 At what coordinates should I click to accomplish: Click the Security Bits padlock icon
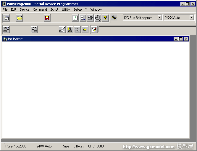click(x=70, y=30)
